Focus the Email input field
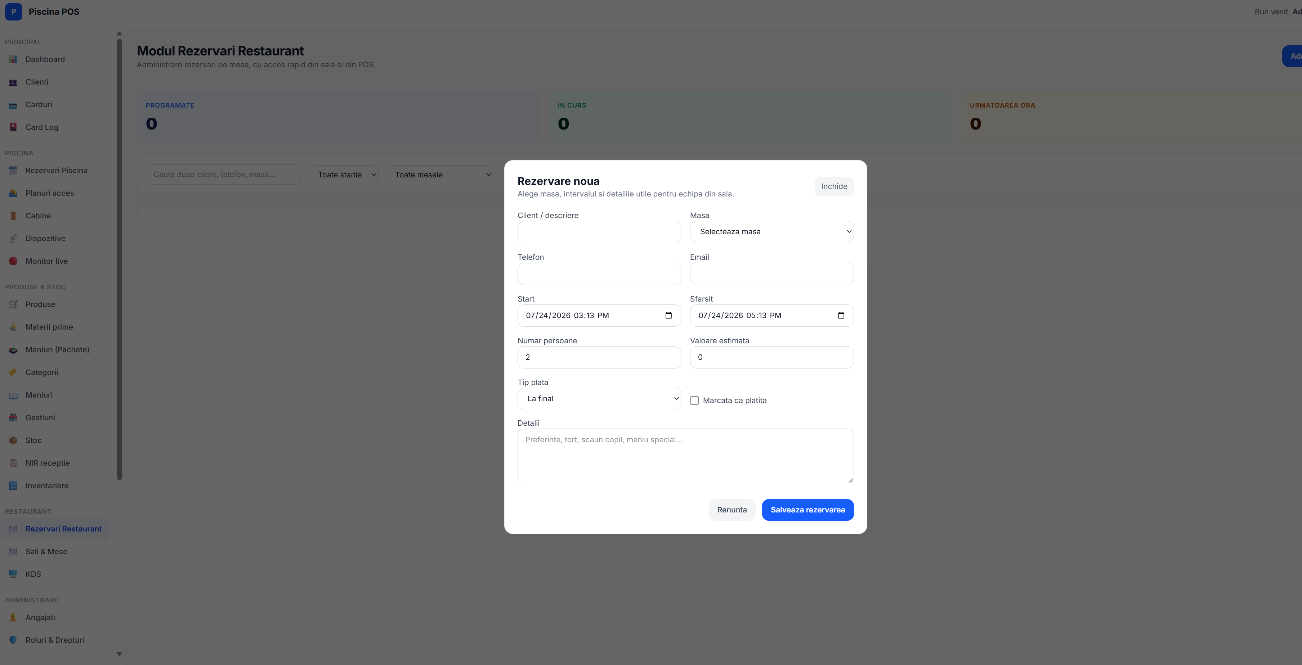 coord(772,274)
